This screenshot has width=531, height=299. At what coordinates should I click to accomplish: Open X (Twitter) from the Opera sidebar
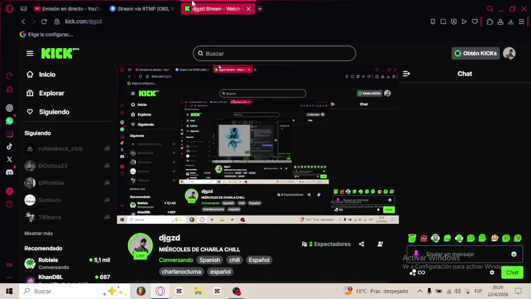(x=10, y=159)
